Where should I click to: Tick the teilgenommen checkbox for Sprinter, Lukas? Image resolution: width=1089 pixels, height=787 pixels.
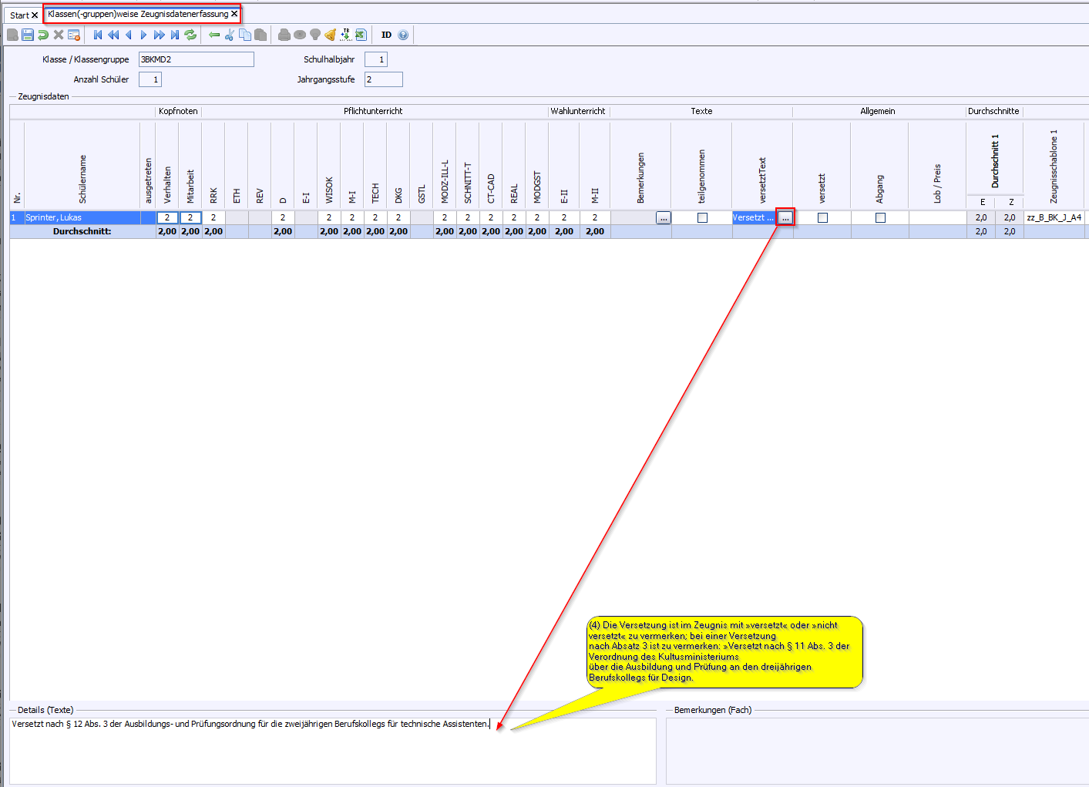(x=702, y=218)
